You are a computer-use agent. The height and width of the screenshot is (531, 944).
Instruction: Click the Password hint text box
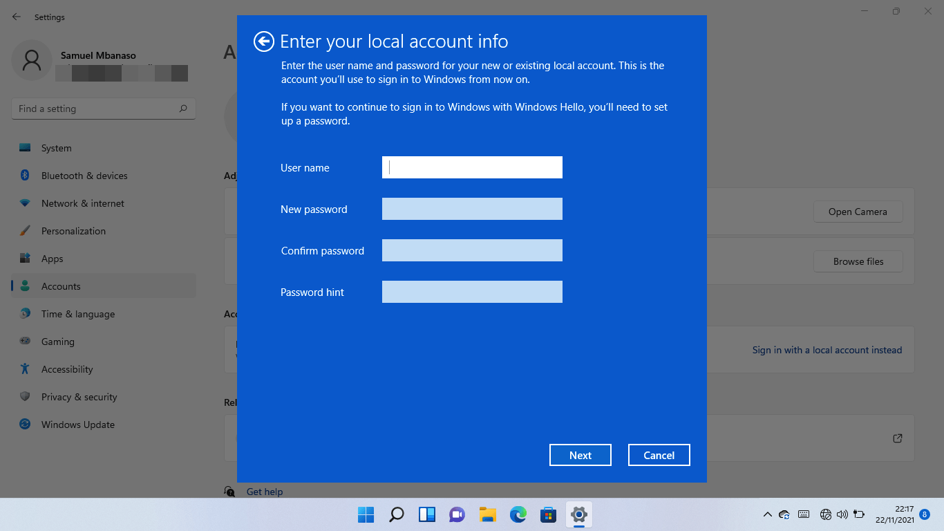(x=472, y=292)
